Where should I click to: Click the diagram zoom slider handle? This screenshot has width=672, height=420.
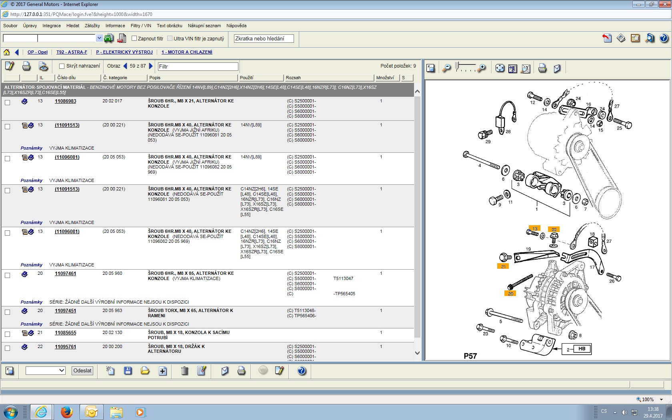pos(457,66)
